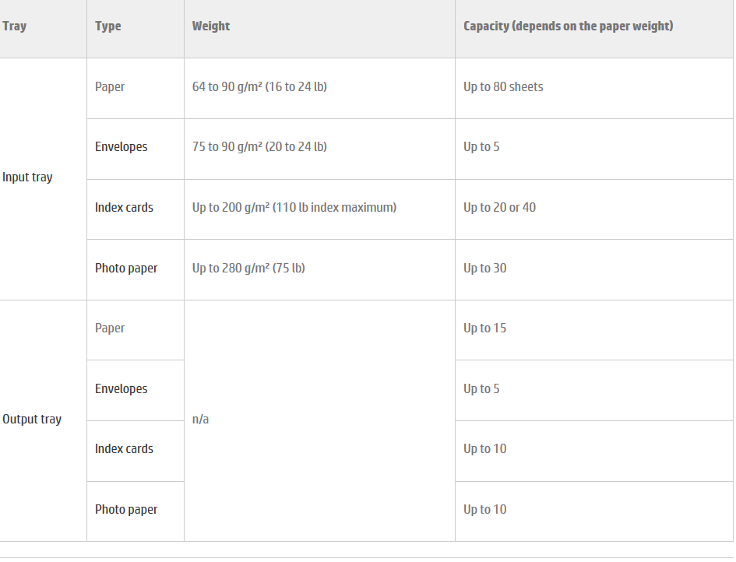Click the "Weight" column header
The height and width of the screenshot is (562, 736).
(x=211, y=26)
